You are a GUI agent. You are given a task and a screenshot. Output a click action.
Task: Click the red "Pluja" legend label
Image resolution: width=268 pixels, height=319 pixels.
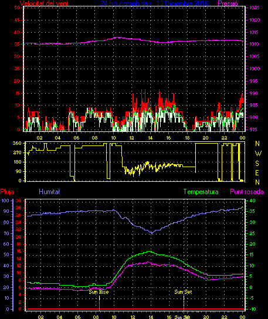pos(7,192)
